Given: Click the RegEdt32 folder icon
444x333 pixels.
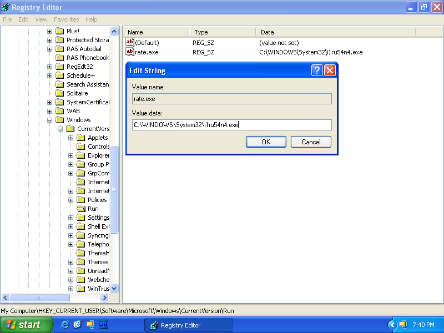Looking at the screenshot, I should pyautogui.click(x=60, y=67).
